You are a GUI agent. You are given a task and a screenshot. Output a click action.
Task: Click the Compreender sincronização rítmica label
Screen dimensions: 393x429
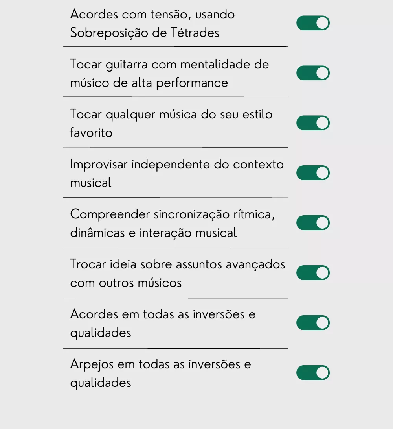click(172, 214)
